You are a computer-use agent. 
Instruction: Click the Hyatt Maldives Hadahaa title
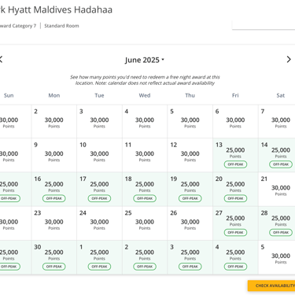(60, 9)
